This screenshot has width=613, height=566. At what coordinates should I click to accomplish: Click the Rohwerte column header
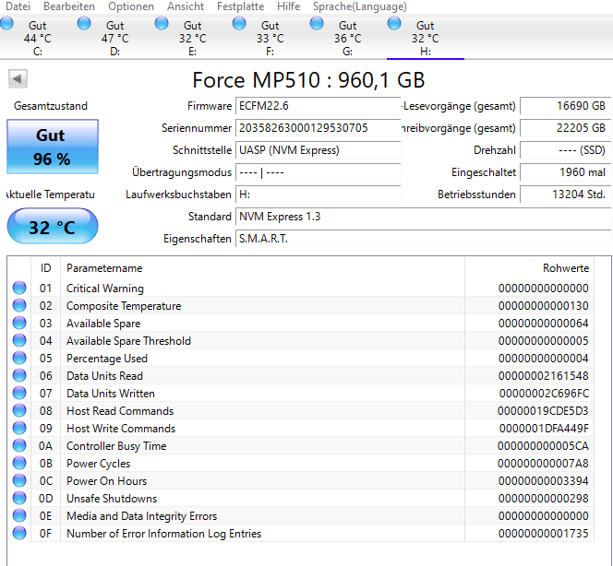click(529, 268)
